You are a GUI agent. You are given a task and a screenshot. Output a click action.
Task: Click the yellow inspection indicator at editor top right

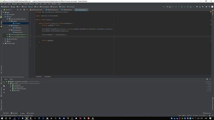(x=211, y=12)
